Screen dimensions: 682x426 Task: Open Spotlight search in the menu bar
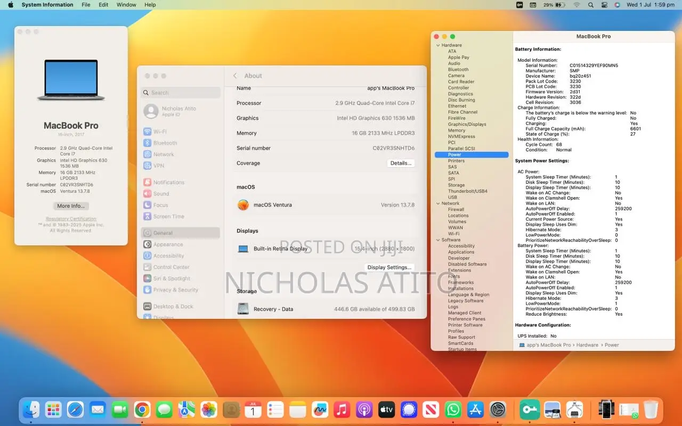tap(590, 5)
